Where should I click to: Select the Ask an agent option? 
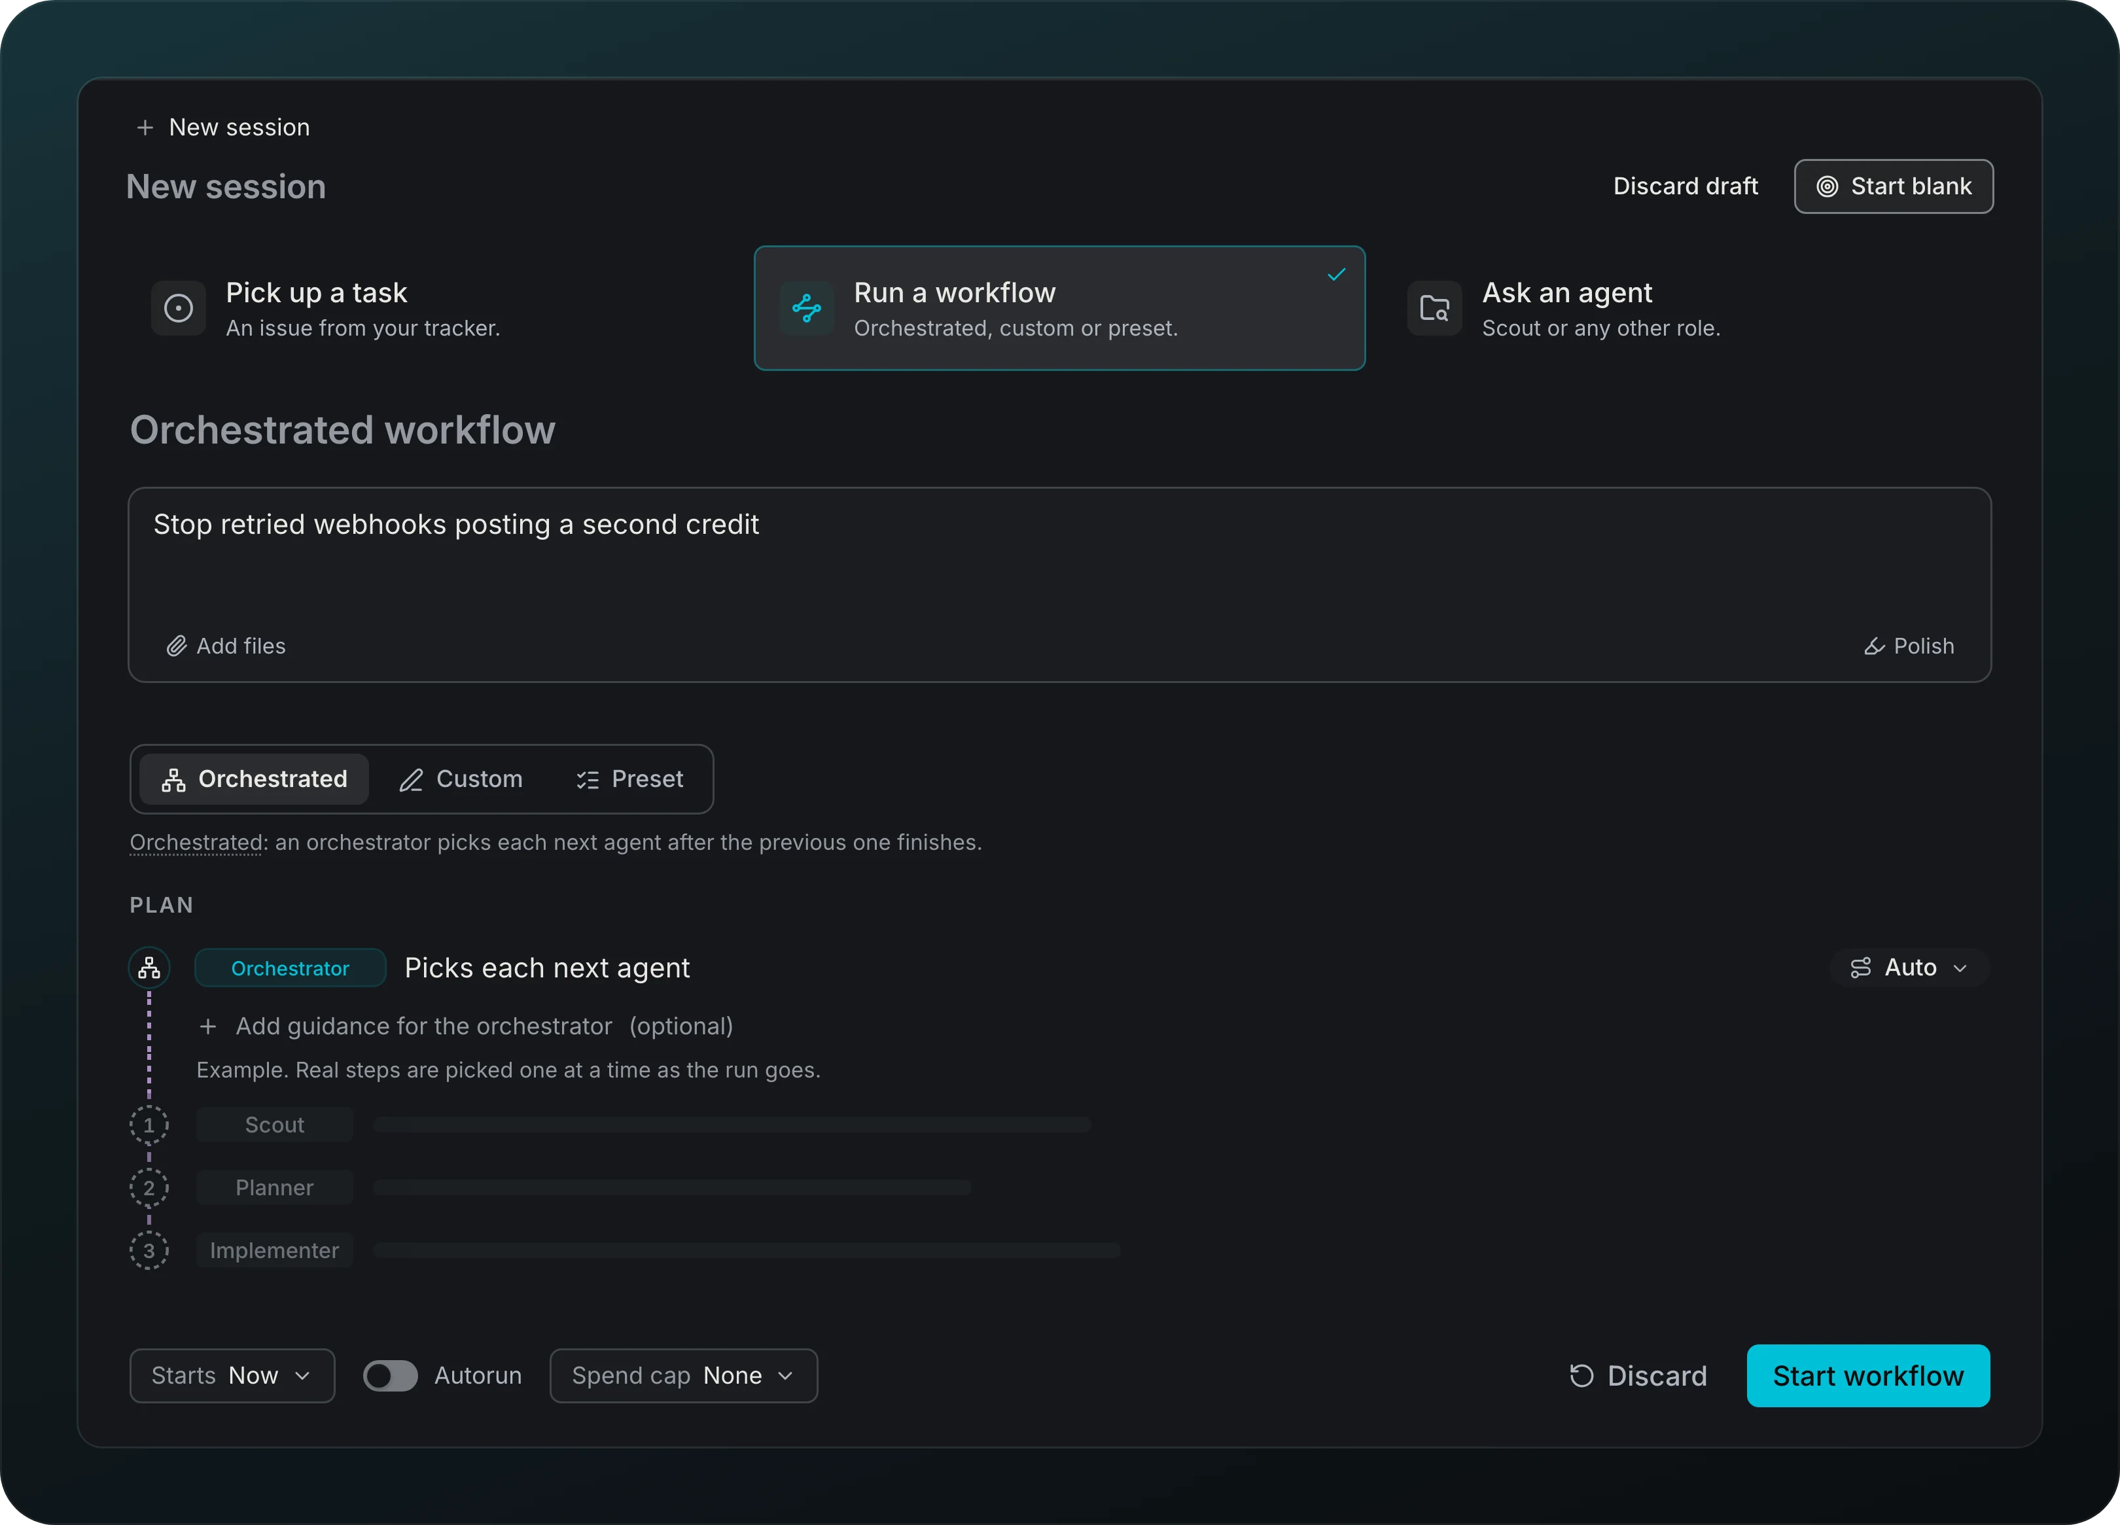(x=1689, y=308)
